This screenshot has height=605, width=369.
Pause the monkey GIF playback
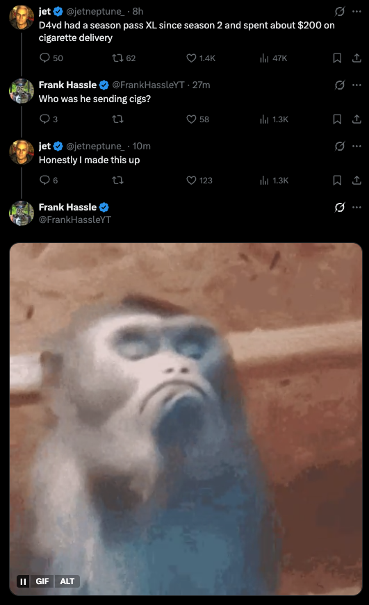click(x=23, y=581)
